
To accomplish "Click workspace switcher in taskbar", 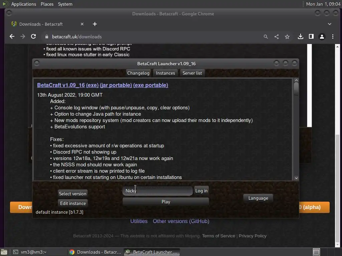I will (x=316, y=252).
